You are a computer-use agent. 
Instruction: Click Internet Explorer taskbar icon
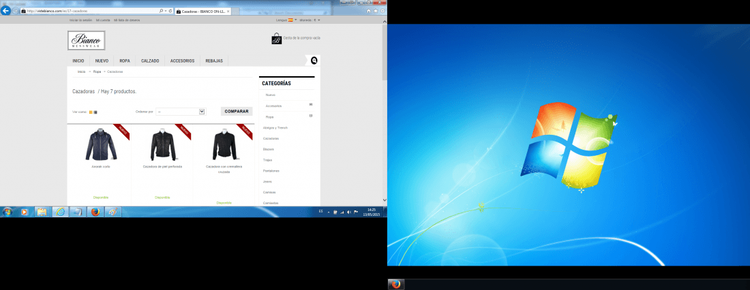pyautogui.click(x=60, y=212)
